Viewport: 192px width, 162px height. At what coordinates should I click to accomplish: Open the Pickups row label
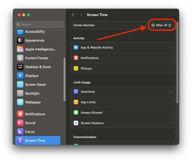[x=86, y=68]
